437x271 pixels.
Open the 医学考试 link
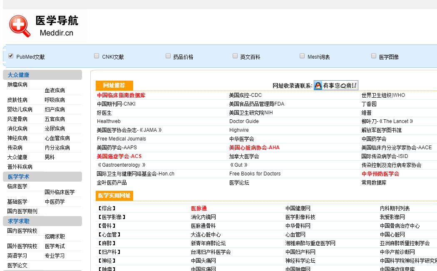point(55,246)
